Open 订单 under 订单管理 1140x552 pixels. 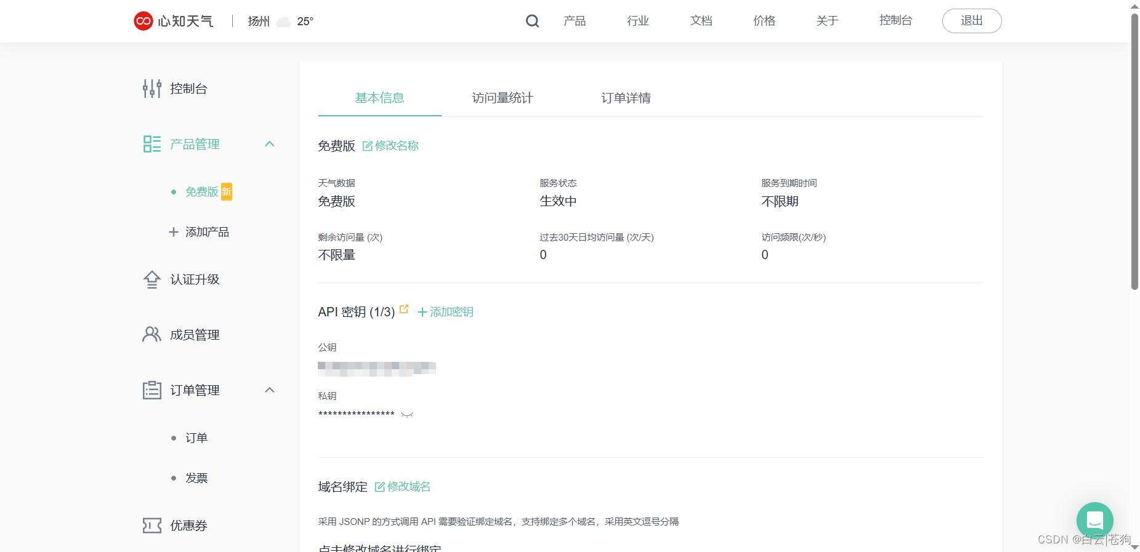point(196,438)
